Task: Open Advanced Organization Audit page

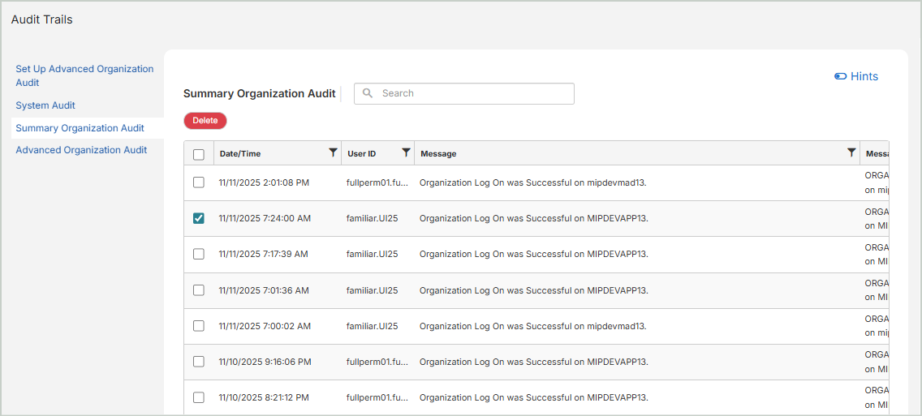Action: click(x=81, y=150)
